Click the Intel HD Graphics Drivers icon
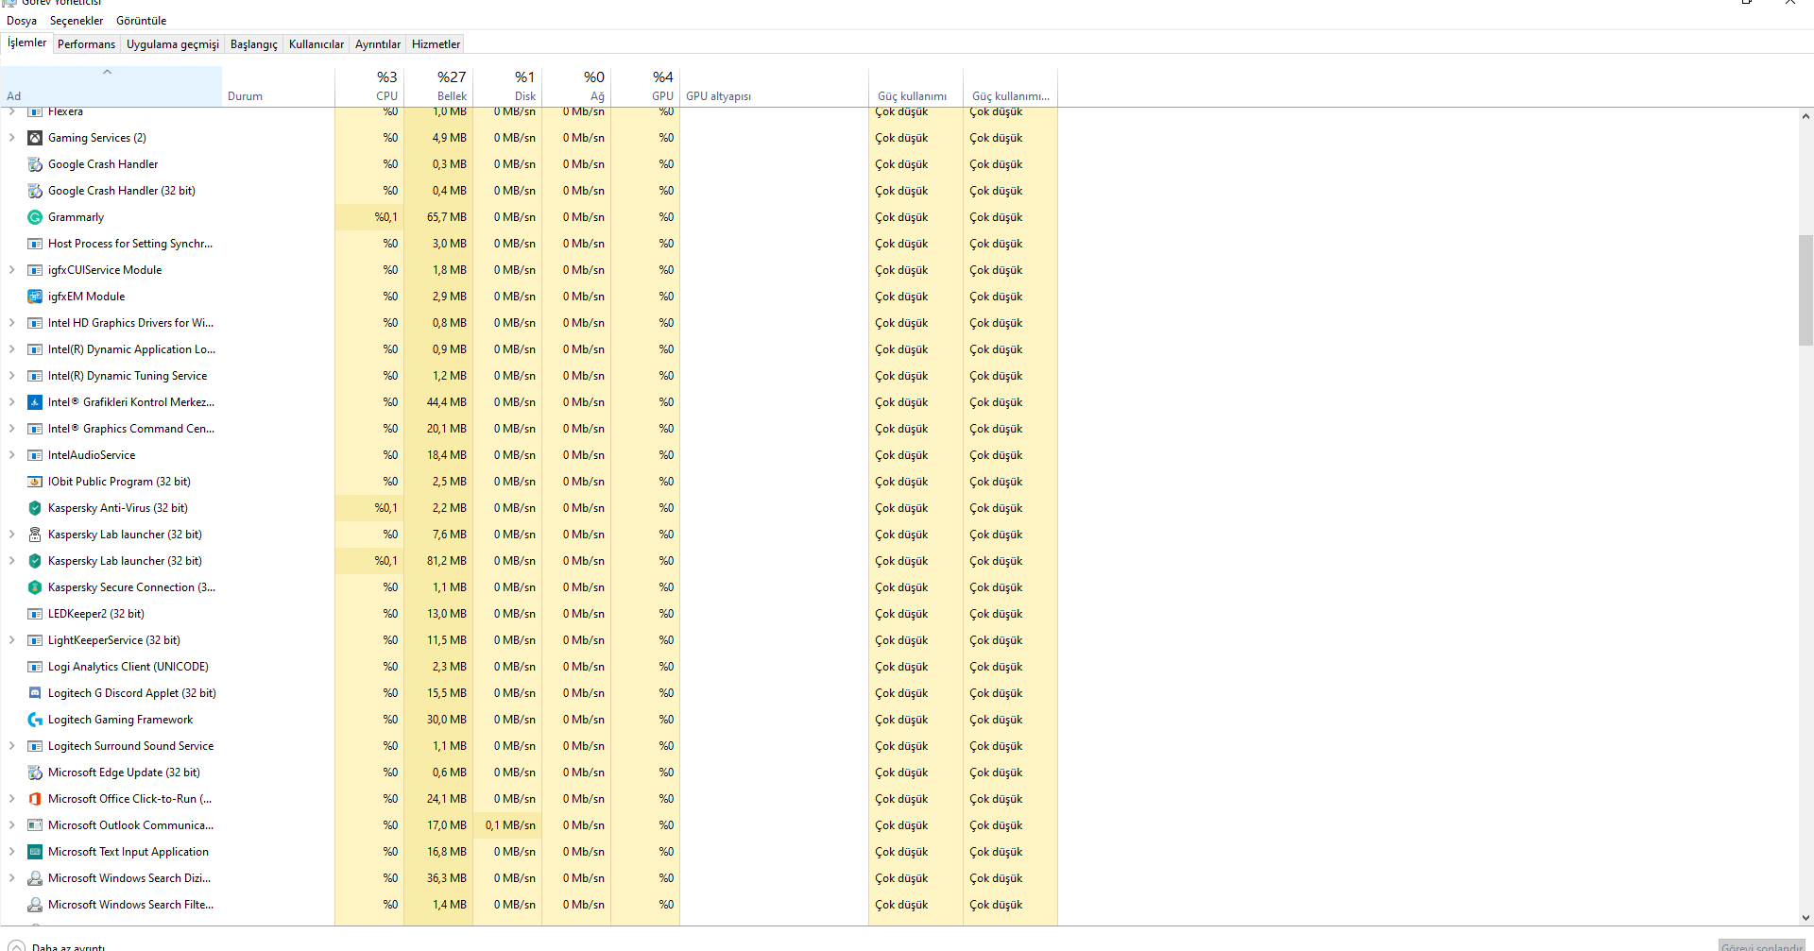Viewport: 1814px width, 951px height. click(x=35, y=323)
